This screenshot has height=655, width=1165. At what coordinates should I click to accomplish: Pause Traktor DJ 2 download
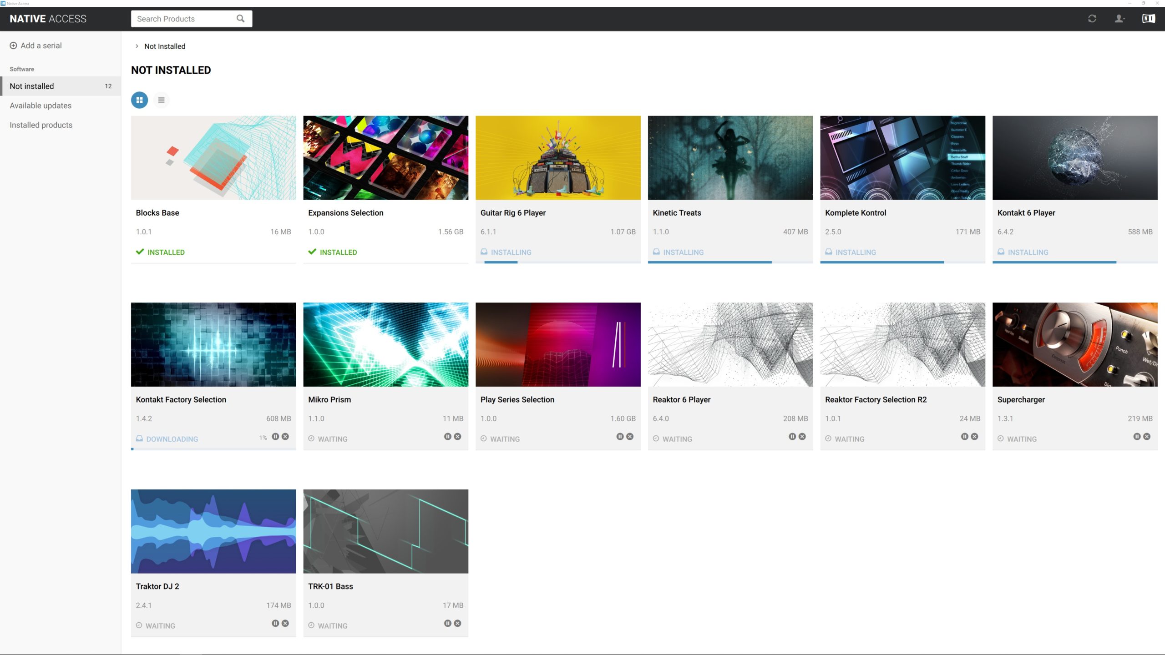tap(275, 624)
